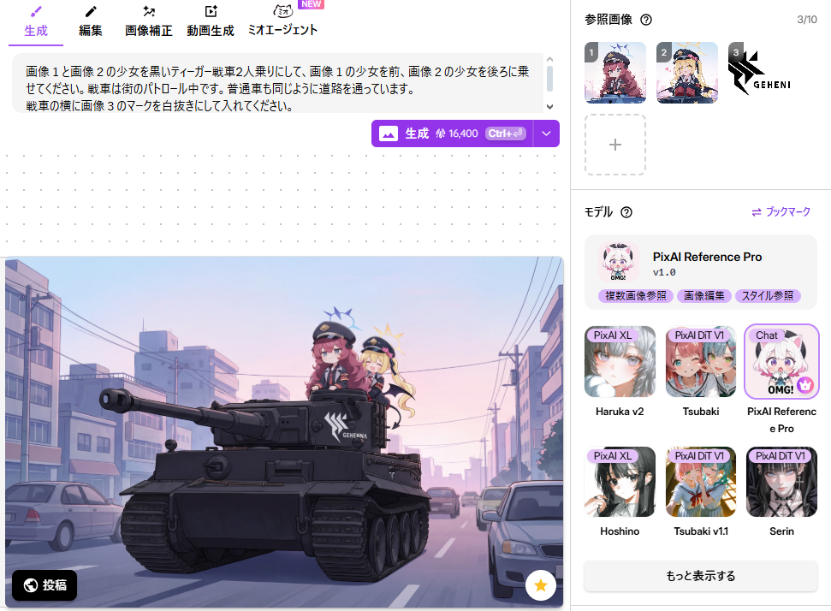The width and height of the screenshot is (831, 611).
Task: Click the plus box to add reference image
Action: coord(615,144)
